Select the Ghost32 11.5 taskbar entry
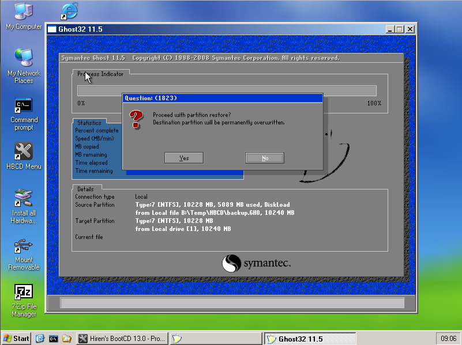This screenshot has width=462, height=345. coord(310,338)
